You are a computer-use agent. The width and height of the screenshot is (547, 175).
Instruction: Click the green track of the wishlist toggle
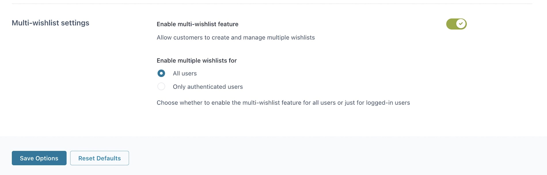click(x=451, y=24)
